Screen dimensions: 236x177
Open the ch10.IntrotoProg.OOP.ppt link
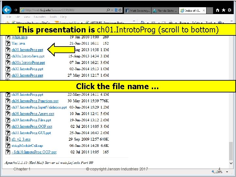coord(32,127)
